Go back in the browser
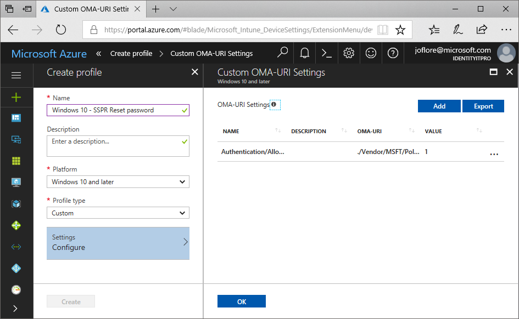Screen dimensions: 519x319 (13, 30)
